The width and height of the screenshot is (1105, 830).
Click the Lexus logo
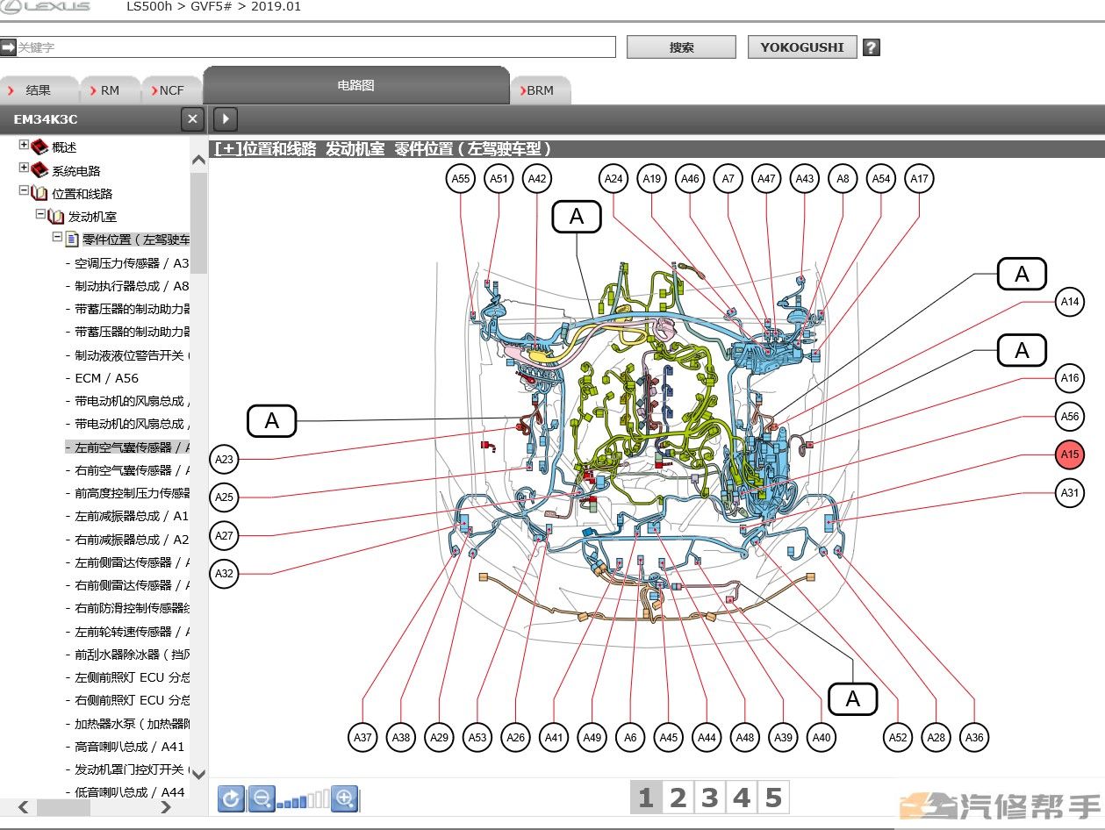point(46,7)
